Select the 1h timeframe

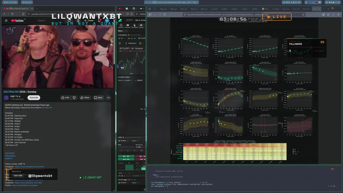click(x=132, y=38)
